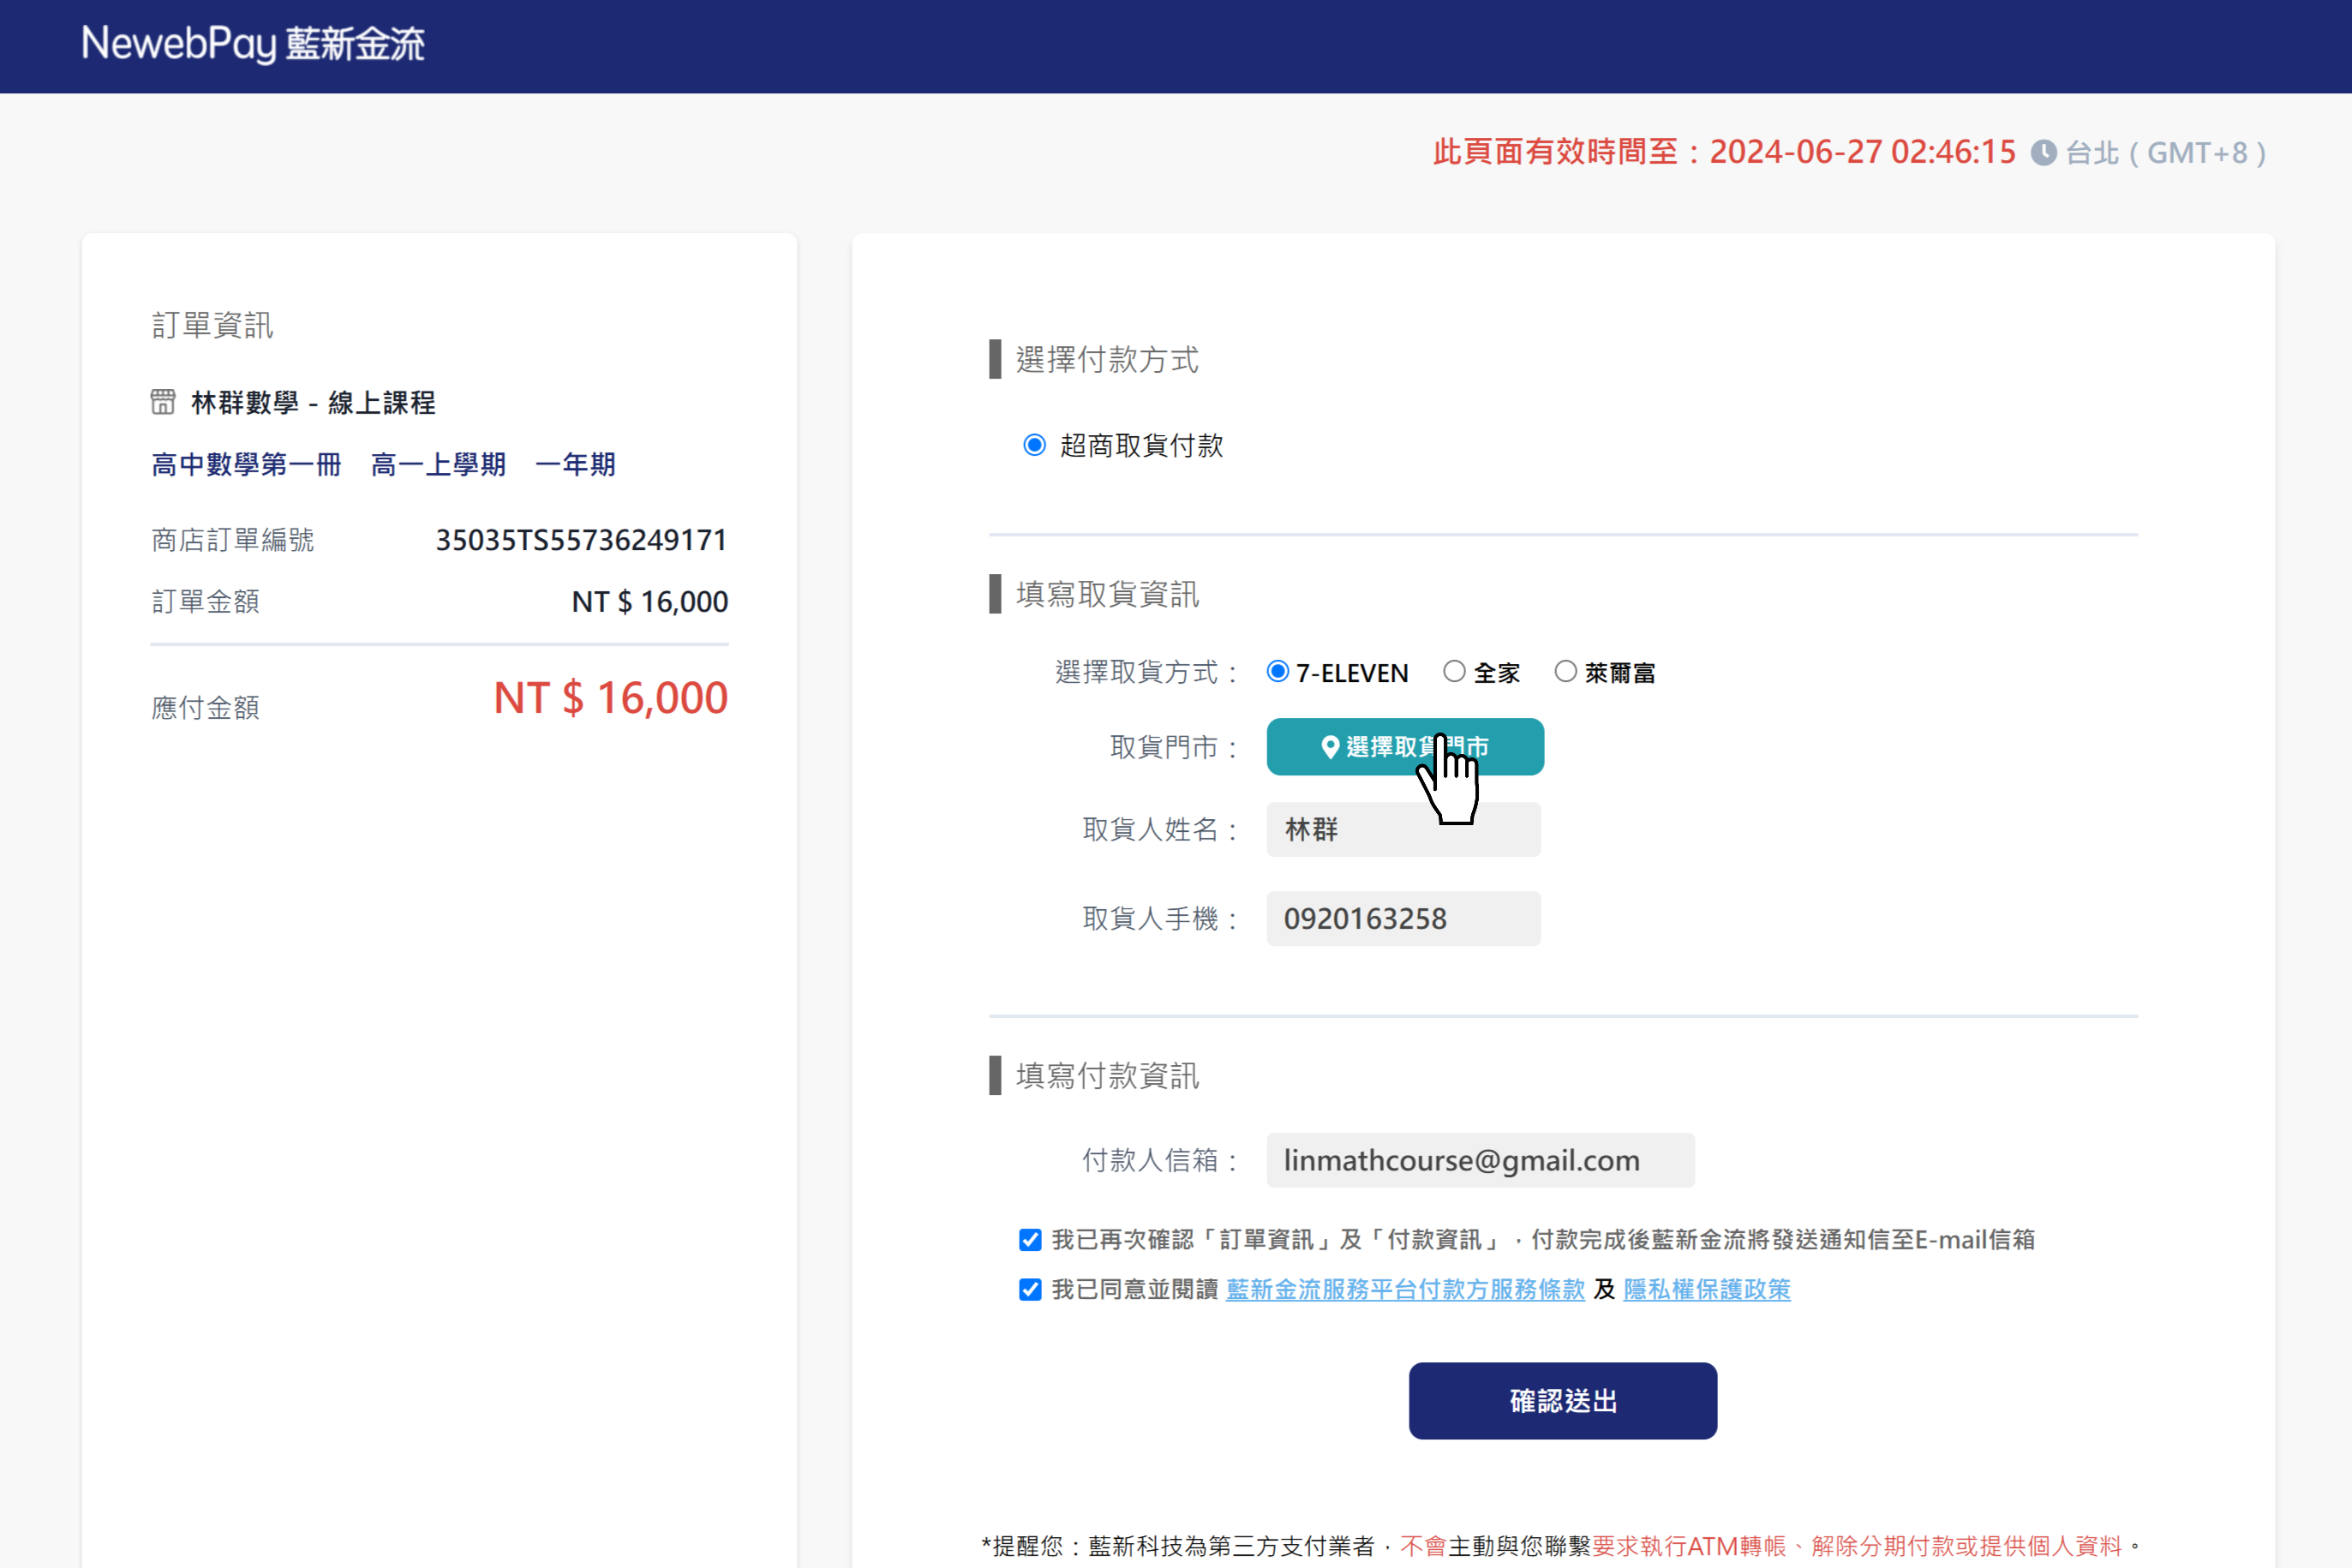This screenshot has width=2352, height=1568.
Task: Click the merchant name 林群數學 - 線上課程
Action: pos(313,403)
